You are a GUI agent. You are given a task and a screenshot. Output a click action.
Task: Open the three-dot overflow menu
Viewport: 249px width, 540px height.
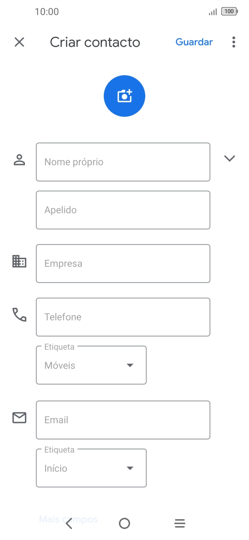tap(234, 42)
